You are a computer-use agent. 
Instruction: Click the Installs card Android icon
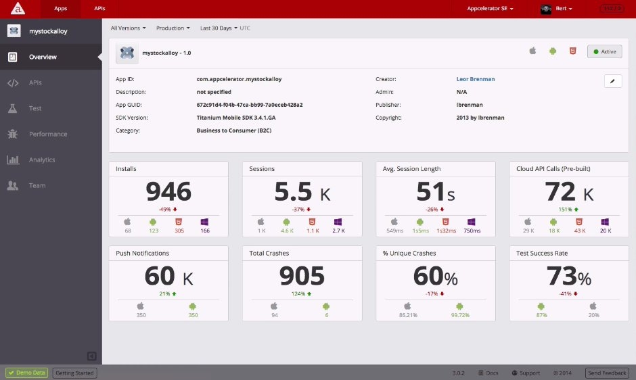tap(153, 222)
